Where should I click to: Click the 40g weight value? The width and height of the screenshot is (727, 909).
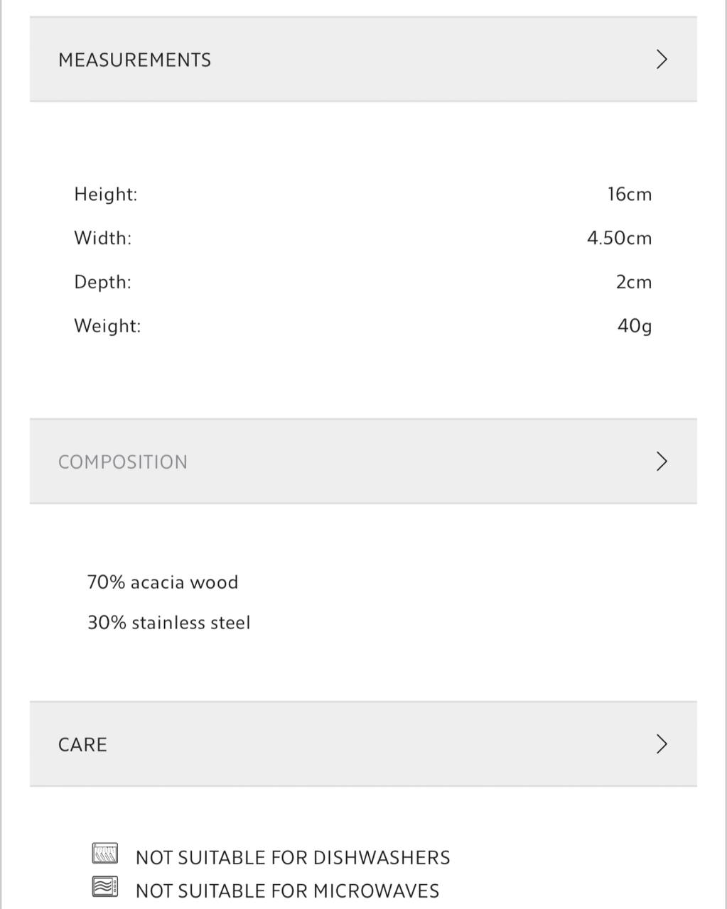[x=634, y=327]
